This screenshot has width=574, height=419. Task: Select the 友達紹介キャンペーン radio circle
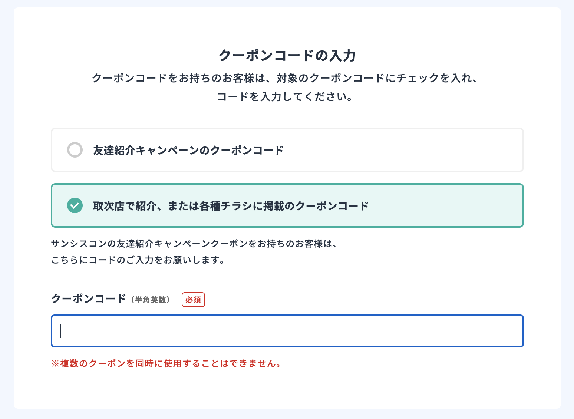75,150
